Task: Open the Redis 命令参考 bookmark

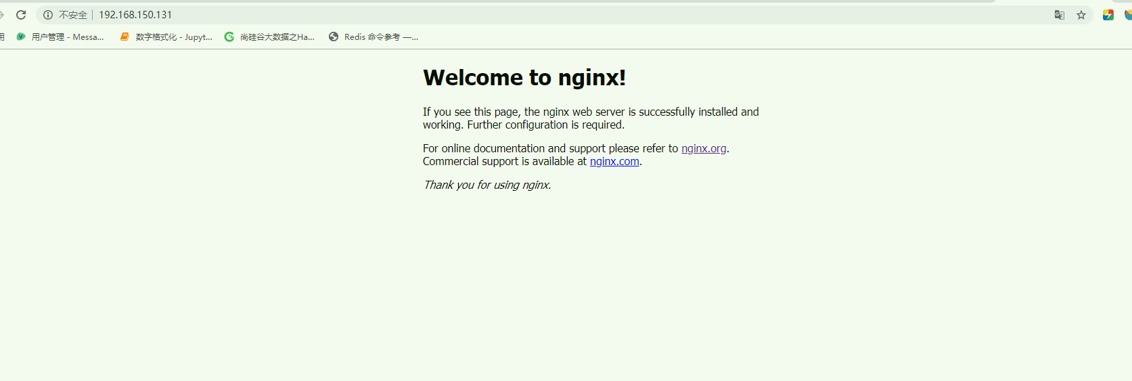Action: (373, 37)
